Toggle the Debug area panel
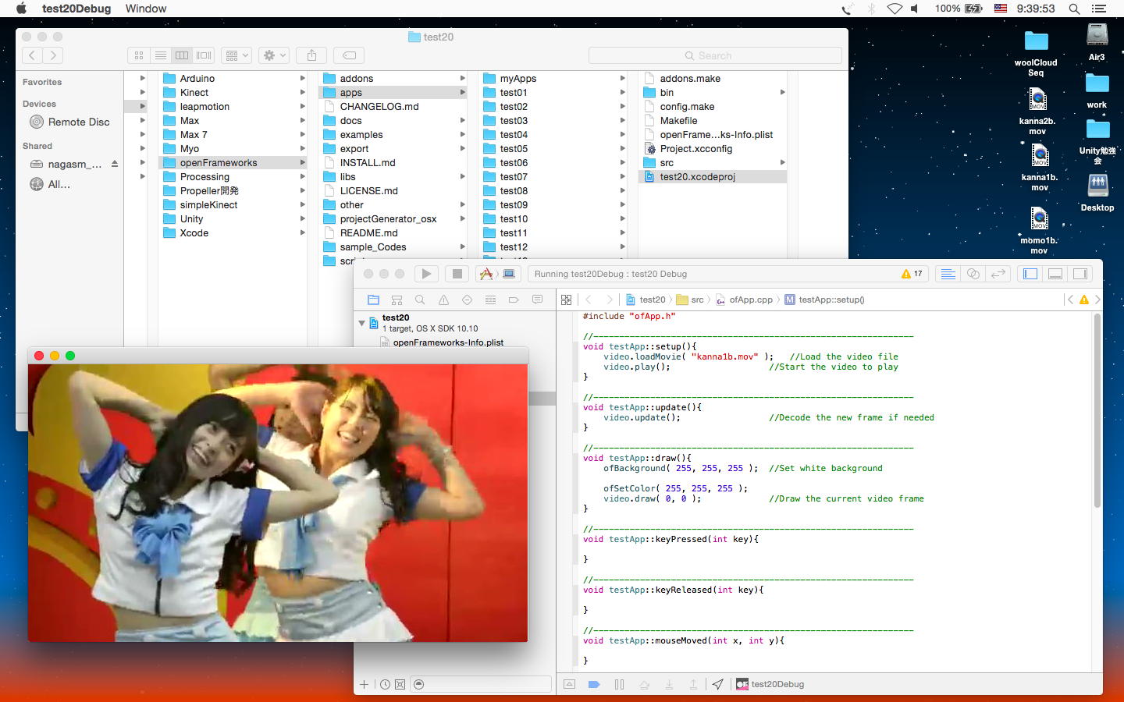Viewport: 1124px width, 702px height. (1055, 274)
